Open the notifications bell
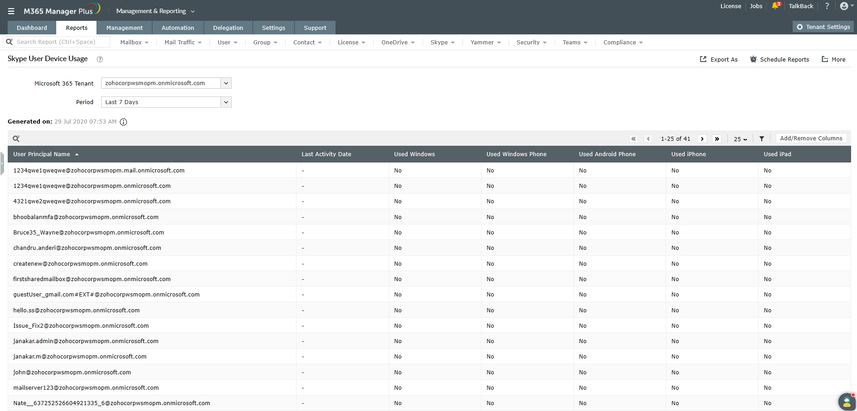Screen dimensions: 857x411 (775, 6)
